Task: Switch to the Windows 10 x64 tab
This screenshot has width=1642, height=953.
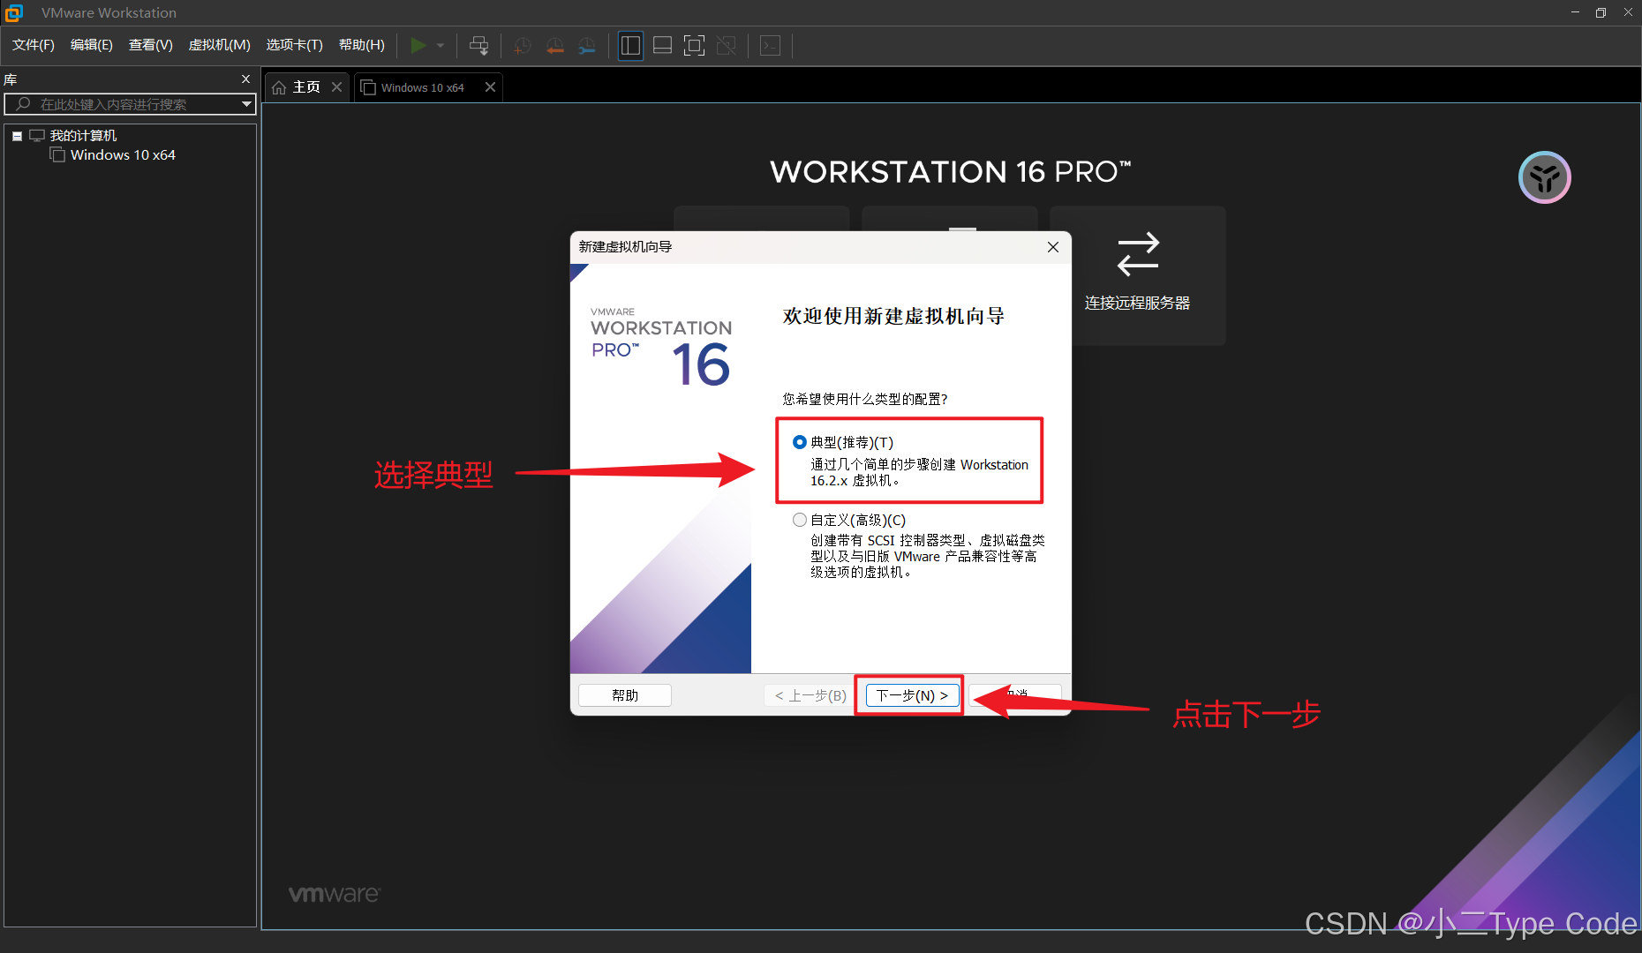Action: pyautogui.click(x=422, y=87)
